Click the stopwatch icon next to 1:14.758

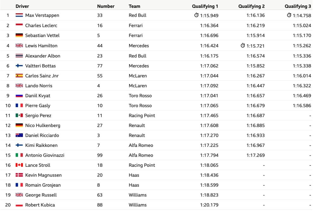click(289, 15)
